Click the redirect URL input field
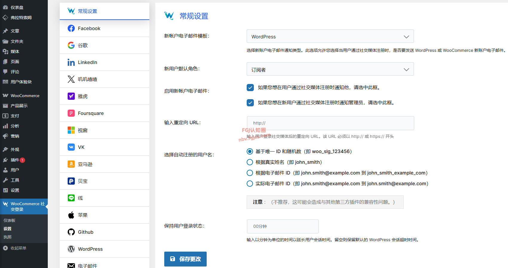 pyautogui.click(x=330, y=123)
